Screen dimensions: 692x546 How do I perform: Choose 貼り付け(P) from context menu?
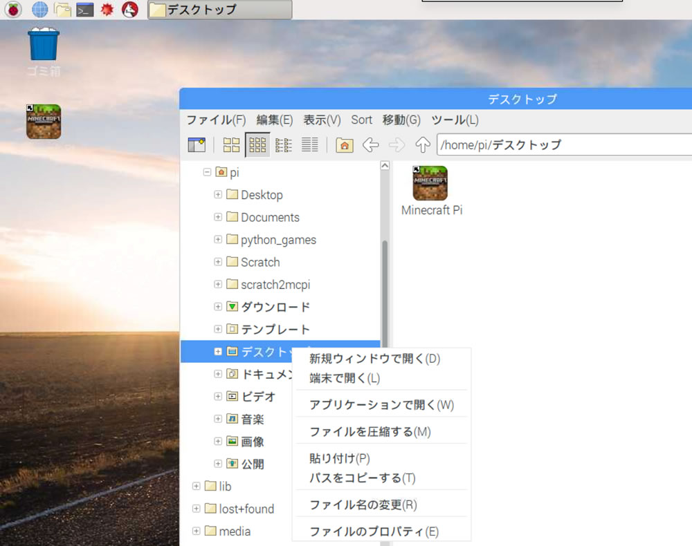click(x=381, y=458)
